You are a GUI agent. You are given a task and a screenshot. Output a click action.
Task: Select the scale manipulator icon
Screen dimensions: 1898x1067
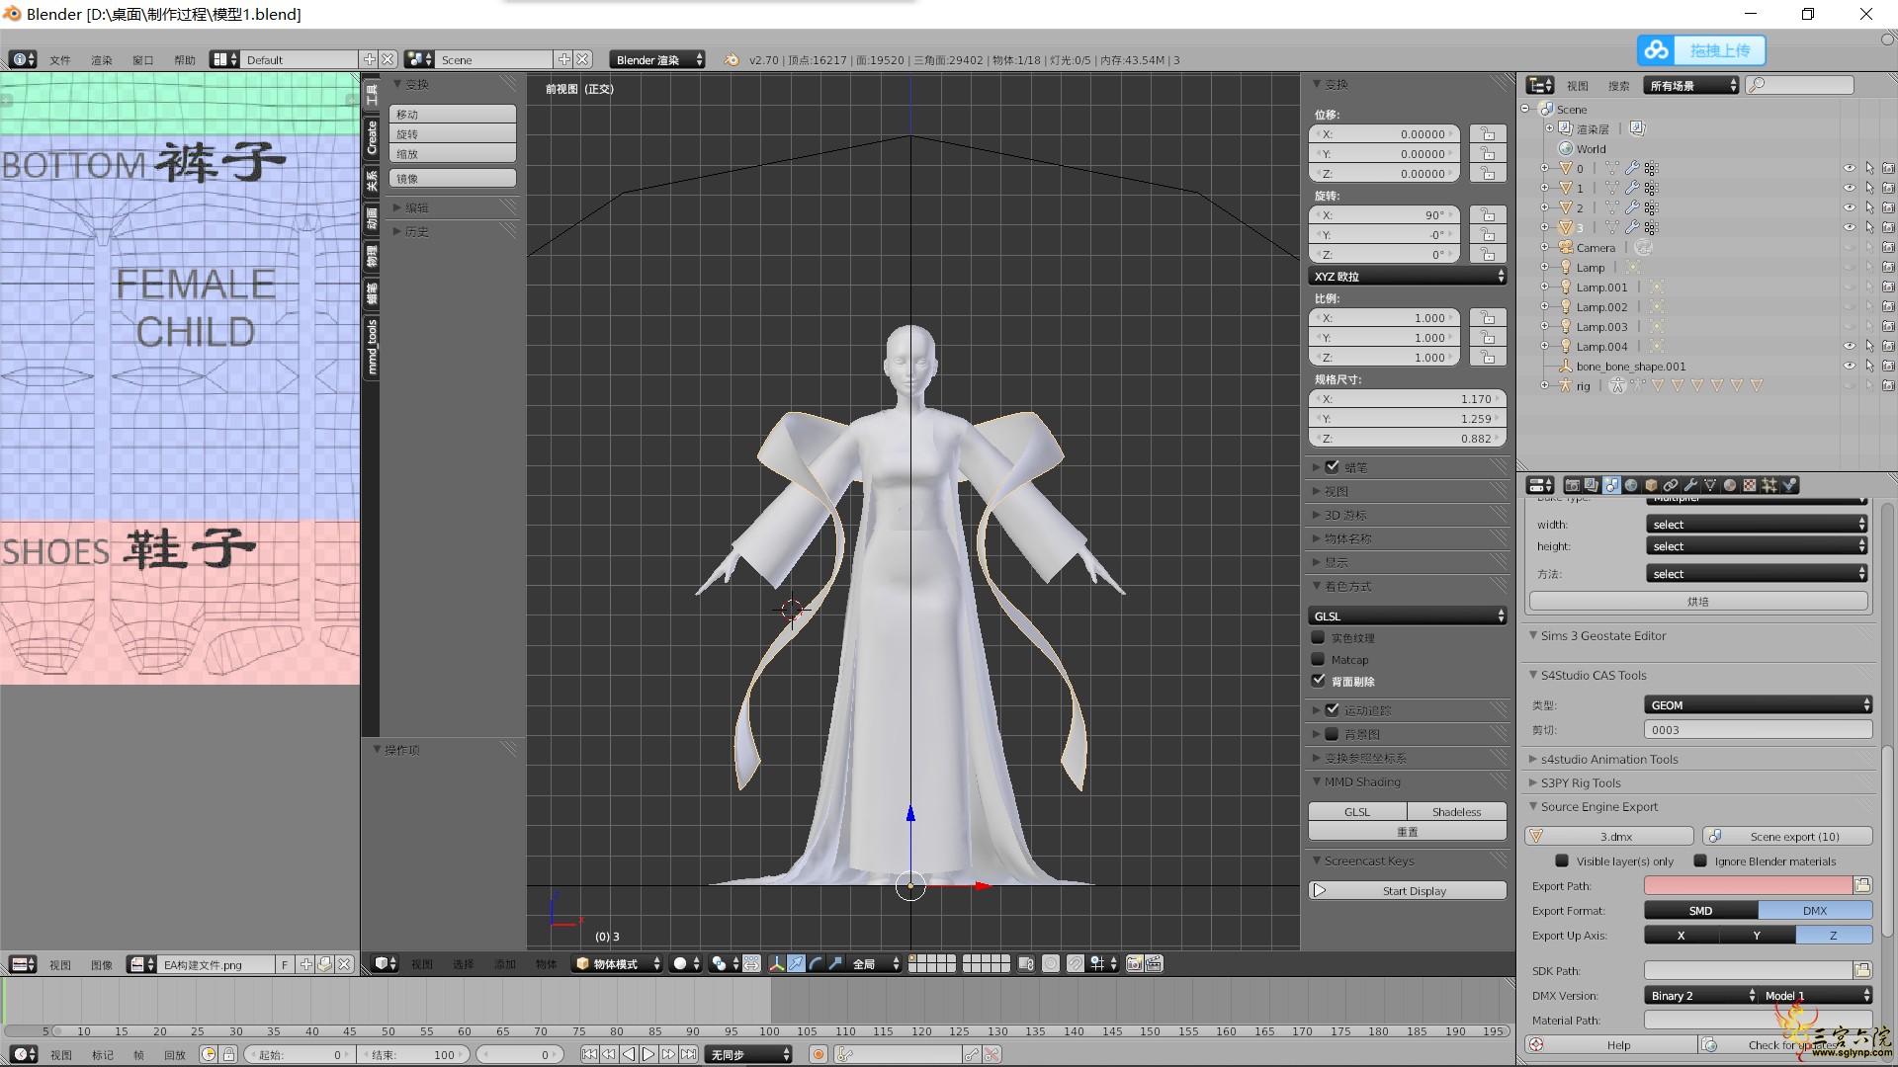pyautogui.click(x=834, y=964)
